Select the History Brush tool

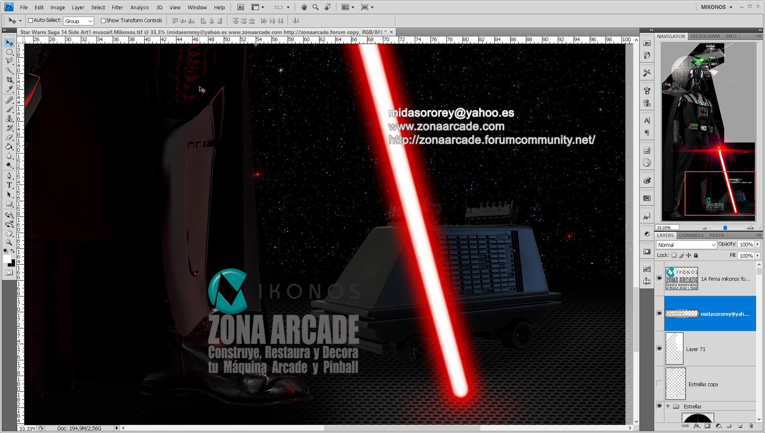click(9, 128)
